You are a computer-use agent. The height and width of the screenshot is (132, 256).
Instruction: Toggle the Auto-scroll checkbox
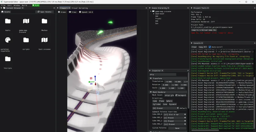210,47
